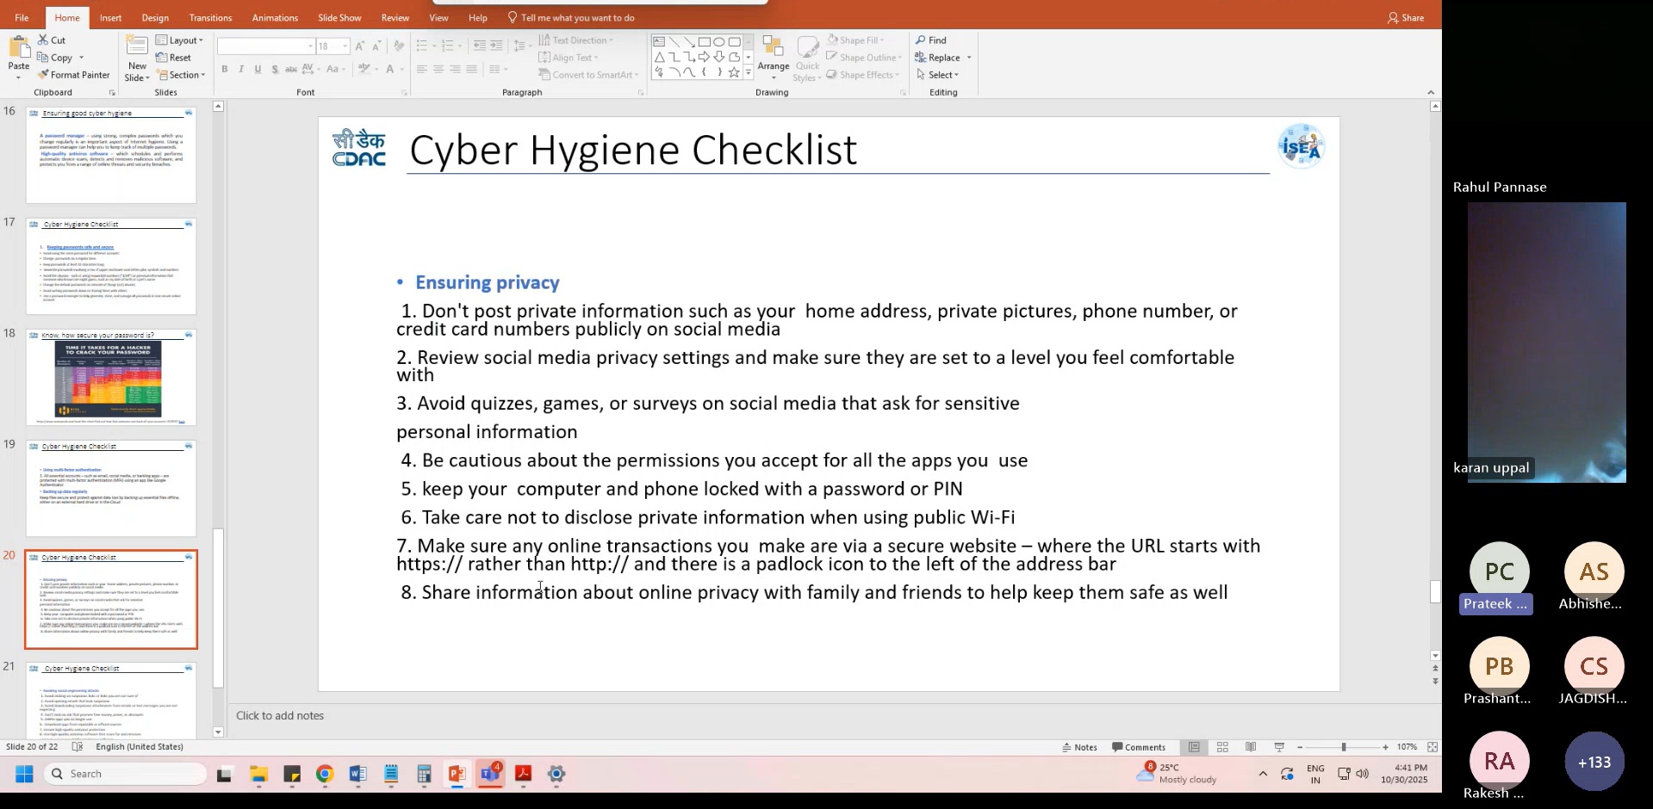The width and height of the screenshot is (1653, 809).
Task: Click the zoom slider handle in status bar
Action: 1343,747
